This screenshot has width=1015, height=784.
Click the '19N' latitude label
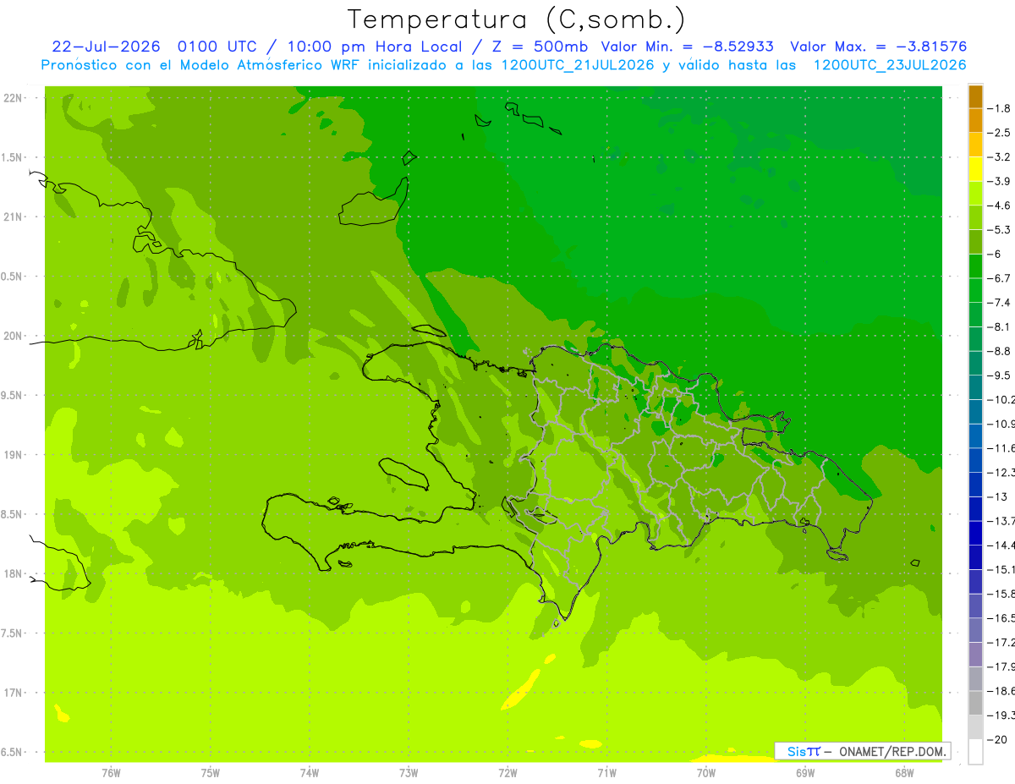coord(14,455)
